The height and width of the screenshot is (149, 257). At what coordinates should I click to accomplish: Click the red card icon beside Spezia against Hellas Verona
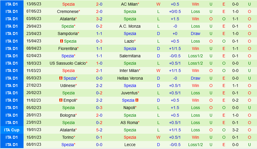click(61, 78)
